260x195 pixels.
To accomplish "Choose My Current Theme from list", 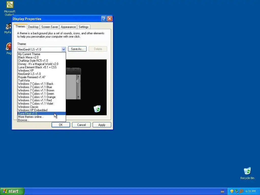I will click(42, 54).
